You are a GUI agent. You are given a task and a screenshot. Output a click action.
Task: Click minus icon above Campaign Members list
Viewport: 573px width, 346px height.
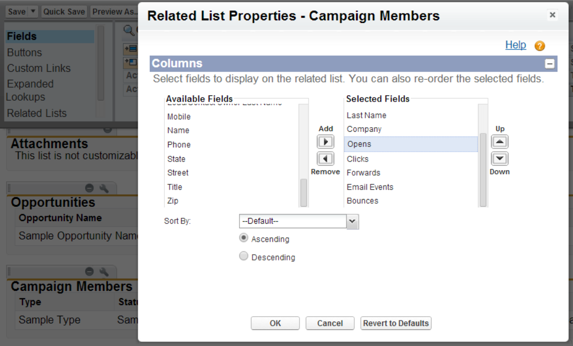tap(89, 271)
